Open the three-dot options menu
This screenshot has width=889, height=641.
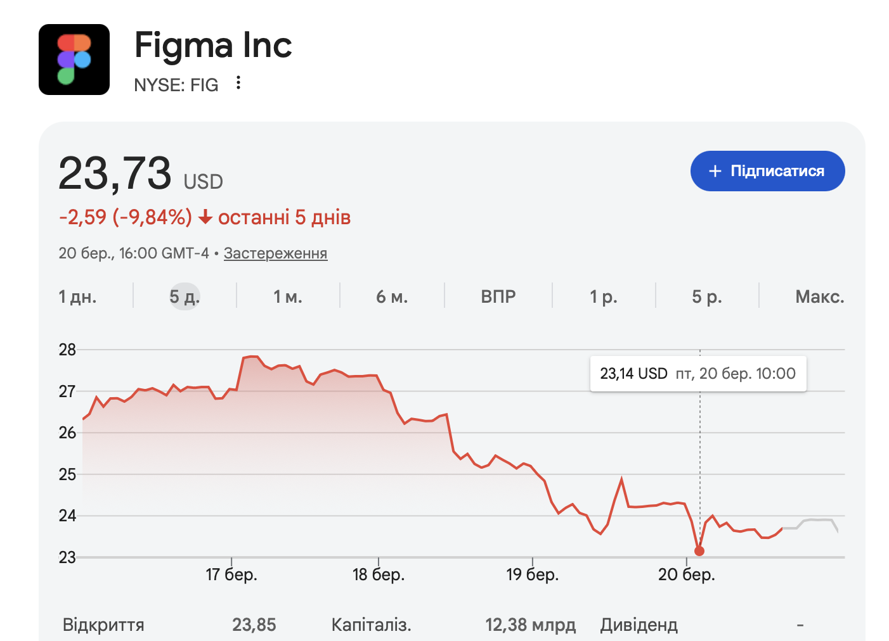point(238,83)
